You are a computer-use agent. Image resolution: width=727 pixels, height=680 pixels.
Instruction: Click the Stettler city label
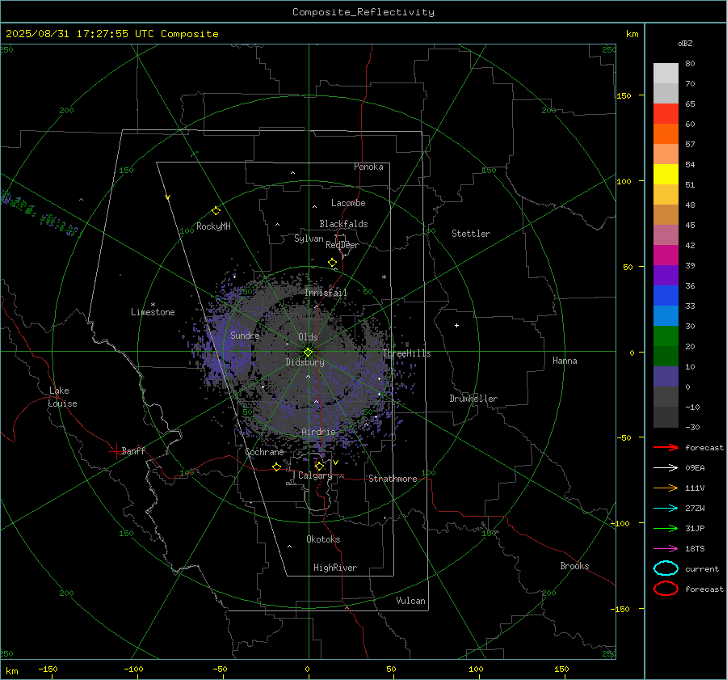pyautogui.click(x=471, y=234)
